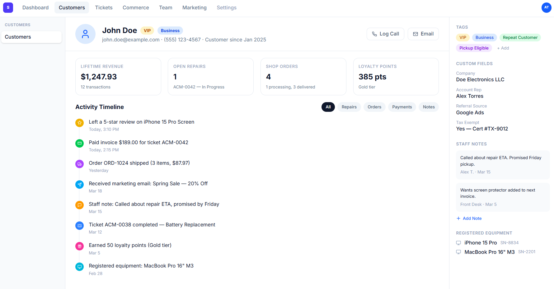Filter the timeline to Repairs

point(349,107)
